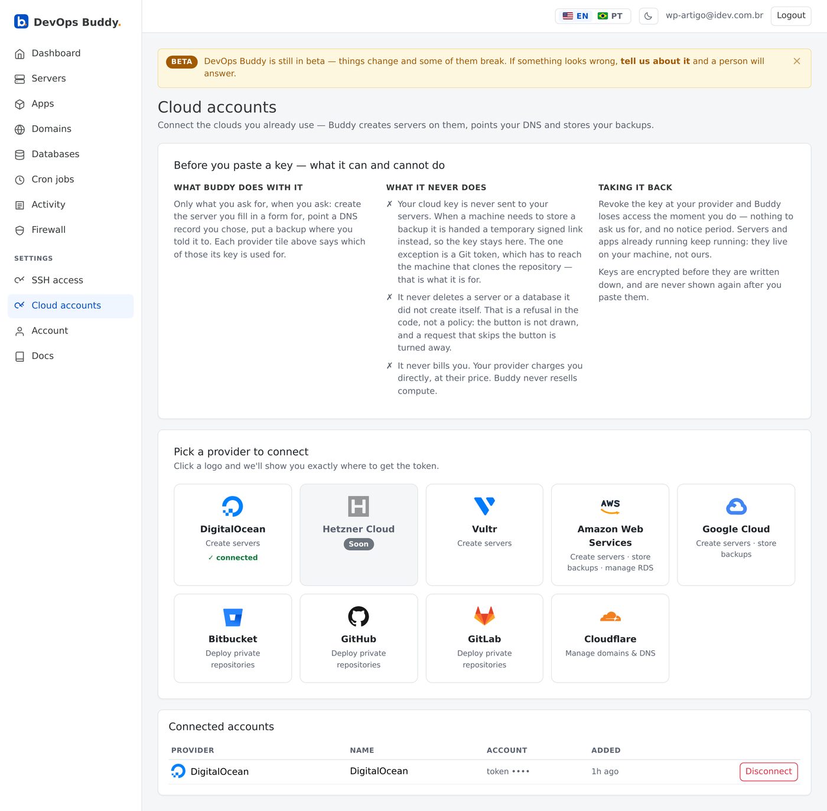Click the Bitbucket logo
827x811 pixels.
point(233,617)
